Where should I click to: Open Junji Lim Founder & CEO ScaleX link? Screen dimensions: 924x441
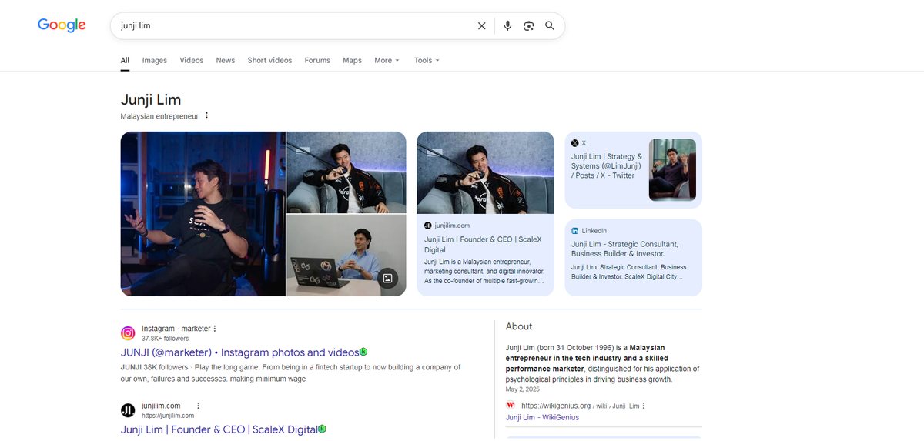coord(219,429)
